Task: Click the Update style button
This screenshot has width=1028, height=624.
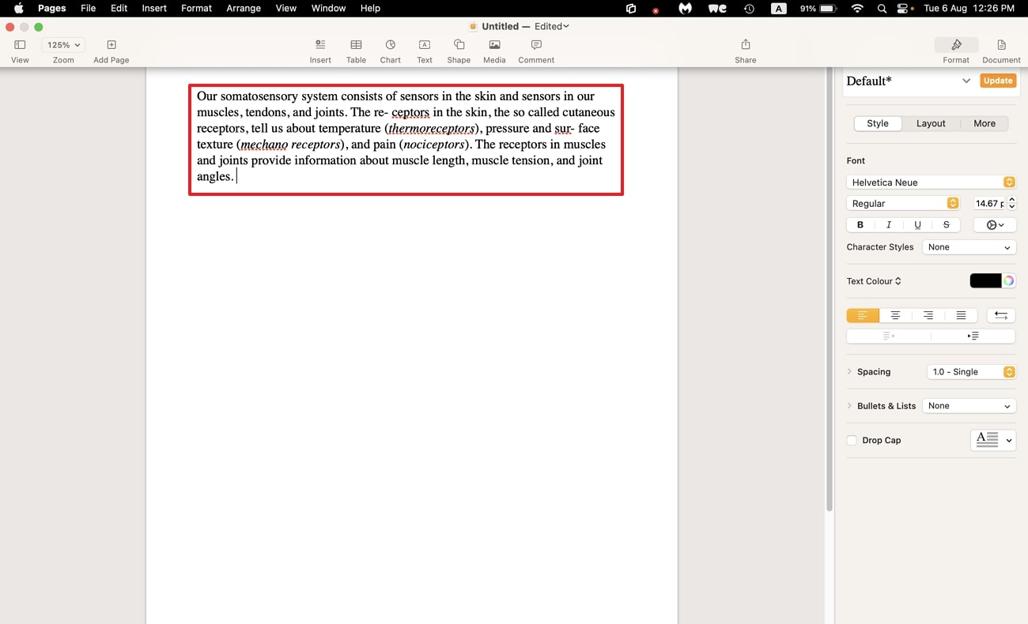Action: [998, 81]
